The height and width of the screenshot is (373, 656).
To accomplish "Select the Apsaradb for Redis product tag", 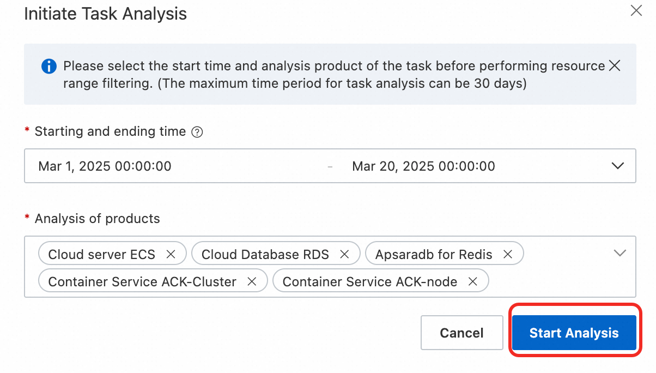I will tap(434, 254).
